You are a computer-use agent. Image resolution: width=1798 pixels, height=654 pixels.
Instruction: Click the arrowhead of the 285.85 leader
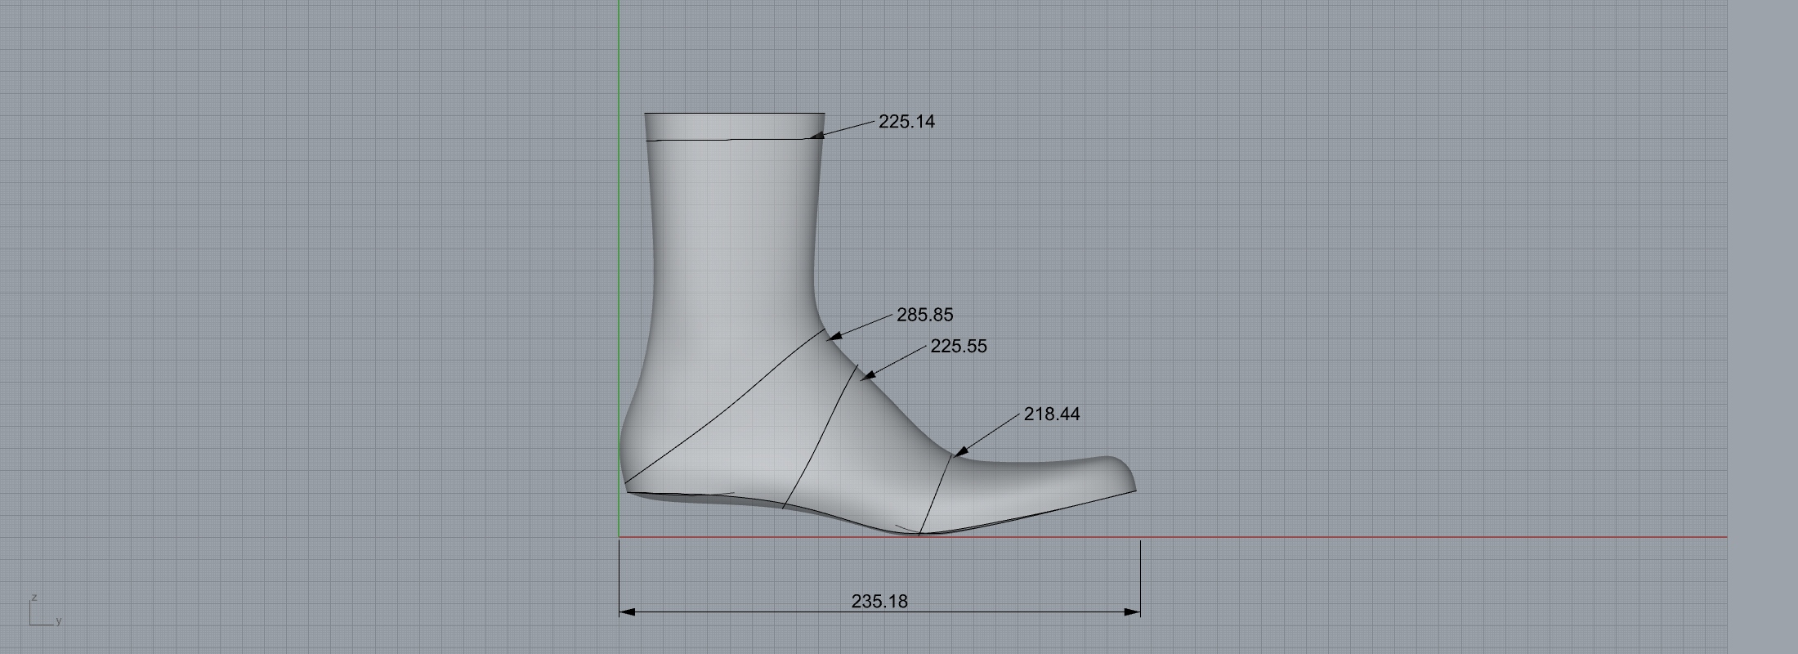(834, 335)
